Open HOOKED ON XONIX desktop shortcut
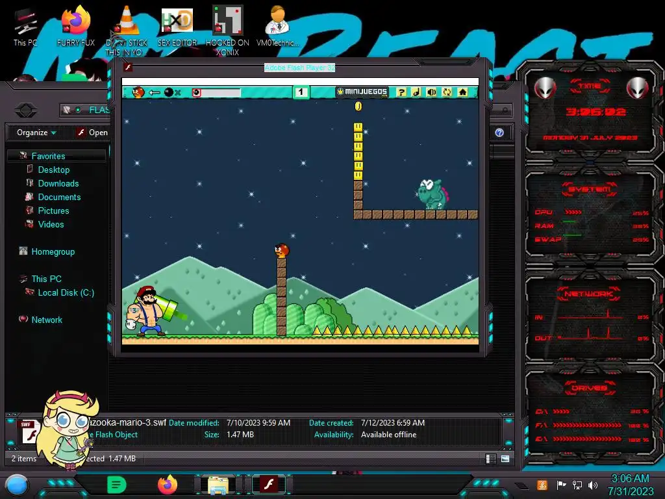 (227, 31)
